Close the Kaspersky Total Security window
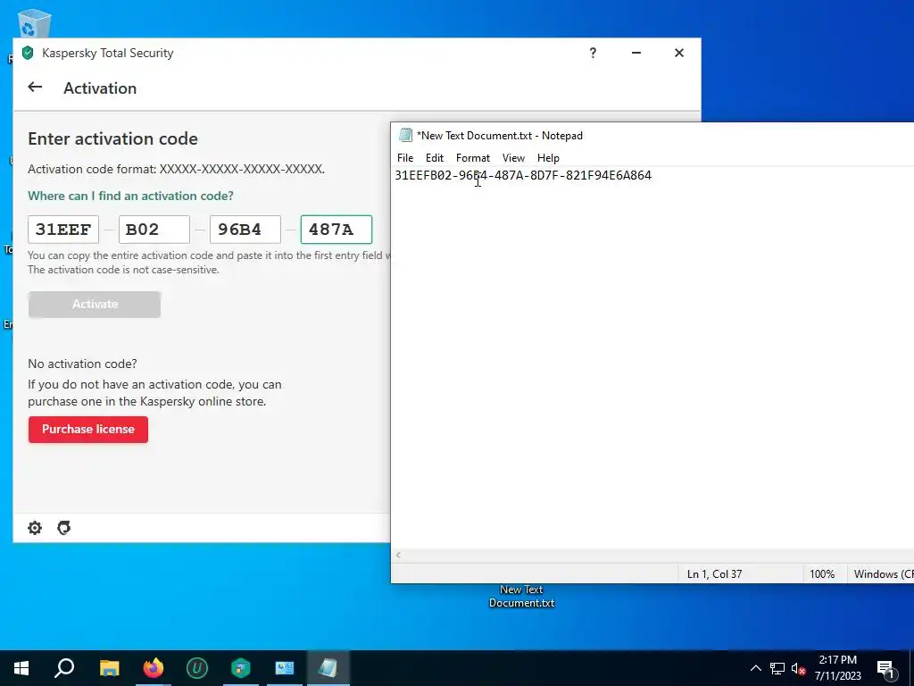The width and height of the screenshot is (914, 686). (679, 53)
